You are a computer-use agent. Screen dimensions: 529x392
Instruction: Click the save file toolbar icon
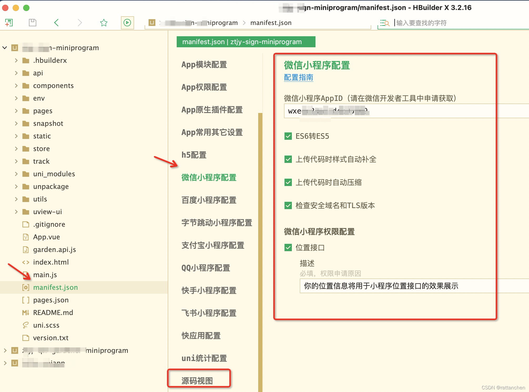[33, 23]
